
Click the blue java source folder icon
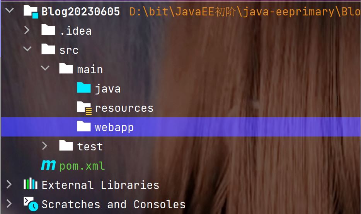[84, 88]
